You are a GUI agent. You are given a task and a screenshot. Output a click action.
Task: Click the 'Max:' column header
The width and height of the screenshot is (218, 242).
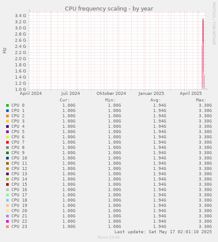(x=201, y=100)
